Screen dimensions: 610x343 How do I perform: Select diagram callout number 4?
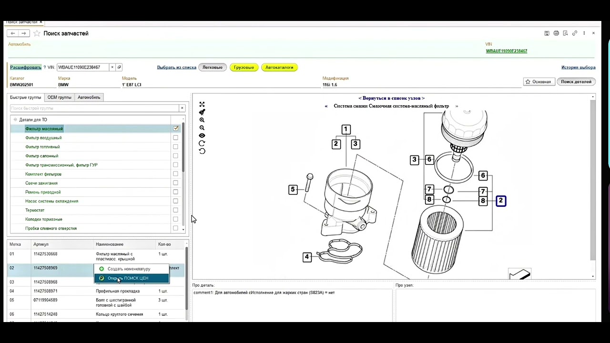click(307, 257)
